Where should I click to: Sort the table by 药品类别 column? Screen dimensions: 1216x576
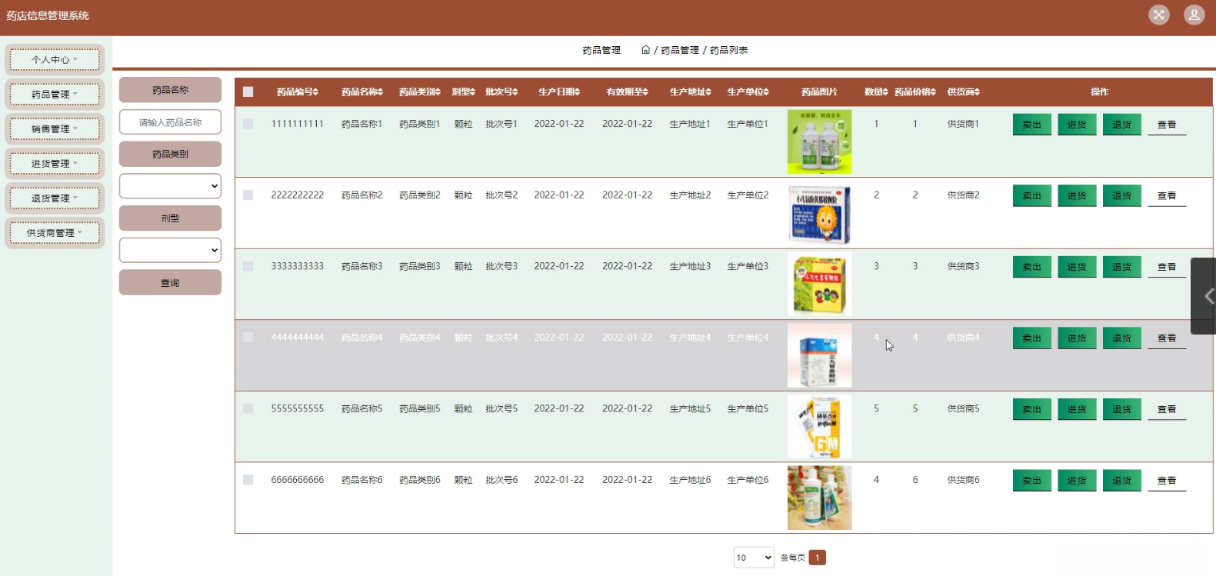420,92
